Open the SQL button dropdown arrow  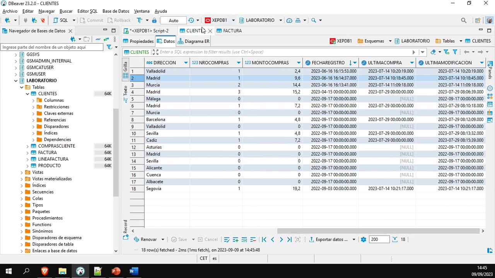pyautogui.click(x=74, y=20)
